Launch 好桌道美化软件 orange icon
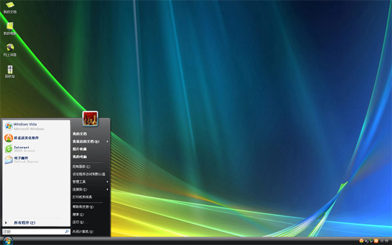Image resolution: width=392 pixels, height=245 pixels. click(x=8, y=138)
